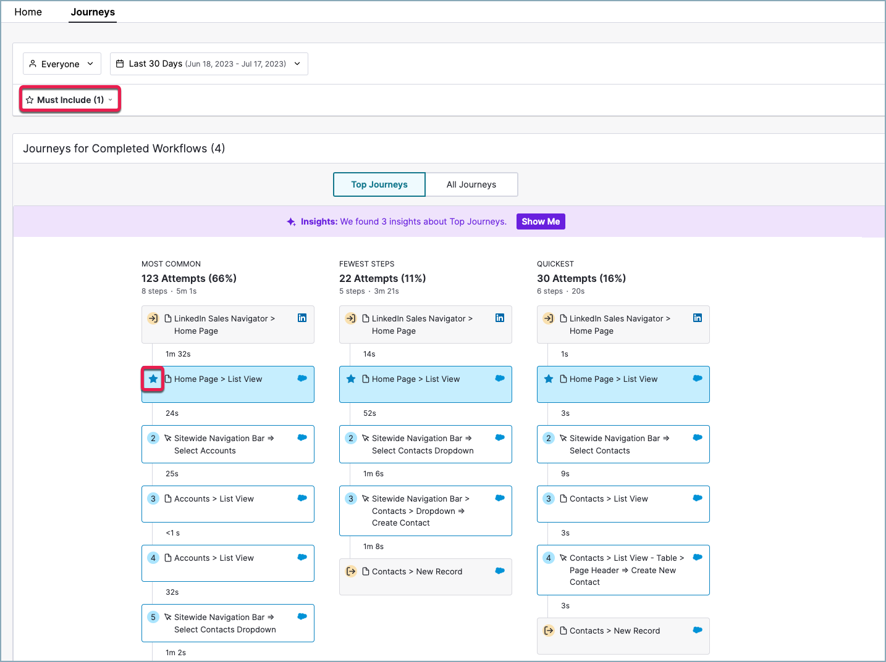Screen dimensions: 886x662
Task: Select the Top Journeys tab
Action: tap(379, 184)
